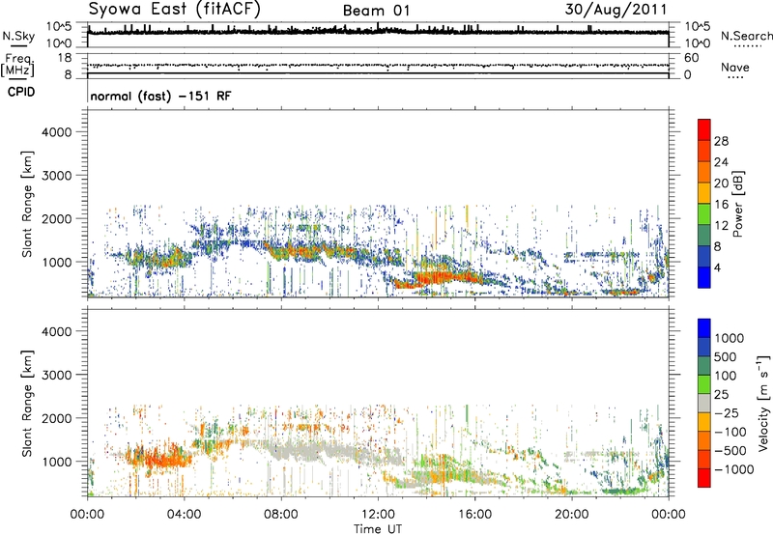The height and width of the screenshot is (535, 773).
Task: Click the 'Power [dB]' color bar title
Action: point(737,204)
